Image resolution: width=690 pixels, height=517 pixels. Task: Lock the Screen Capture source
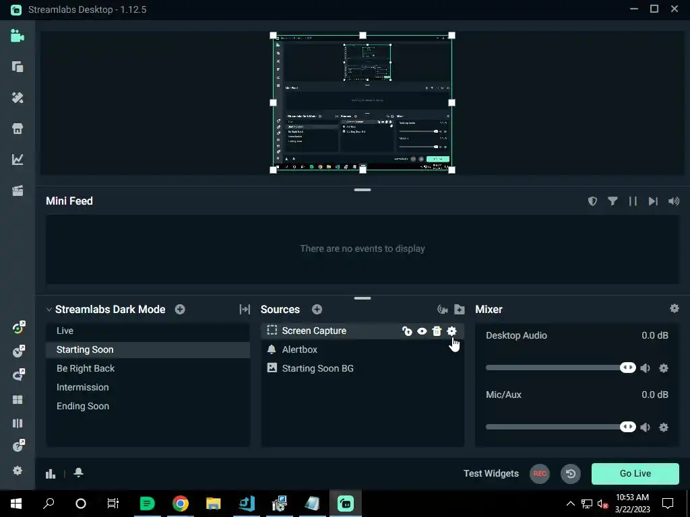point(407,331)
